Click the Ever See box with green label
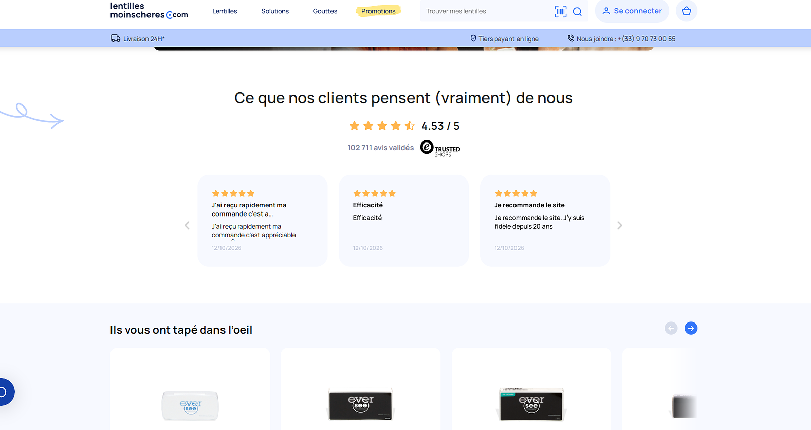Screen dimensions: 811x430 point(531,405)
